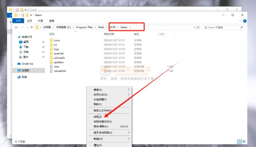Choose 粘贴(P) in context menu
256x147 pixels.
(x=109, y=117)
